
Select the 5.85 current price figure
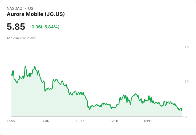(x=16, y=27)
